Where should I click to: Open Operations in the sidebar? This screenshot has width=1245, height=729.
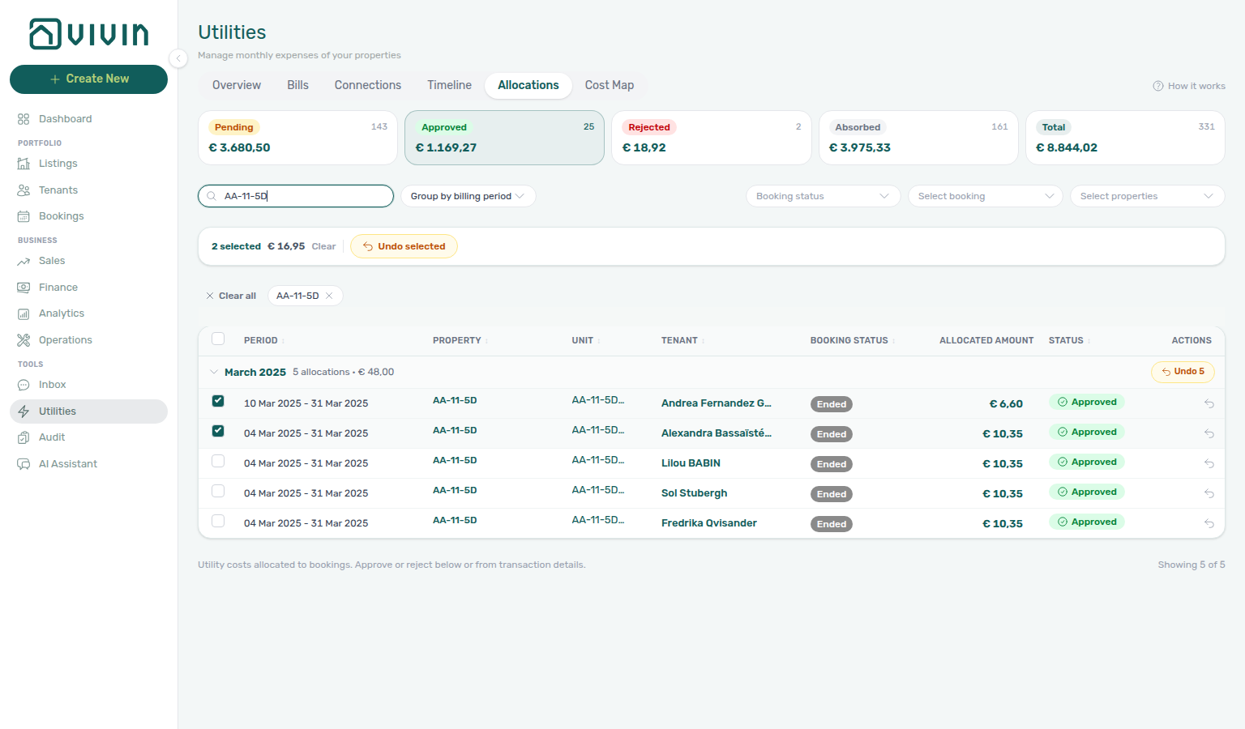88,340
